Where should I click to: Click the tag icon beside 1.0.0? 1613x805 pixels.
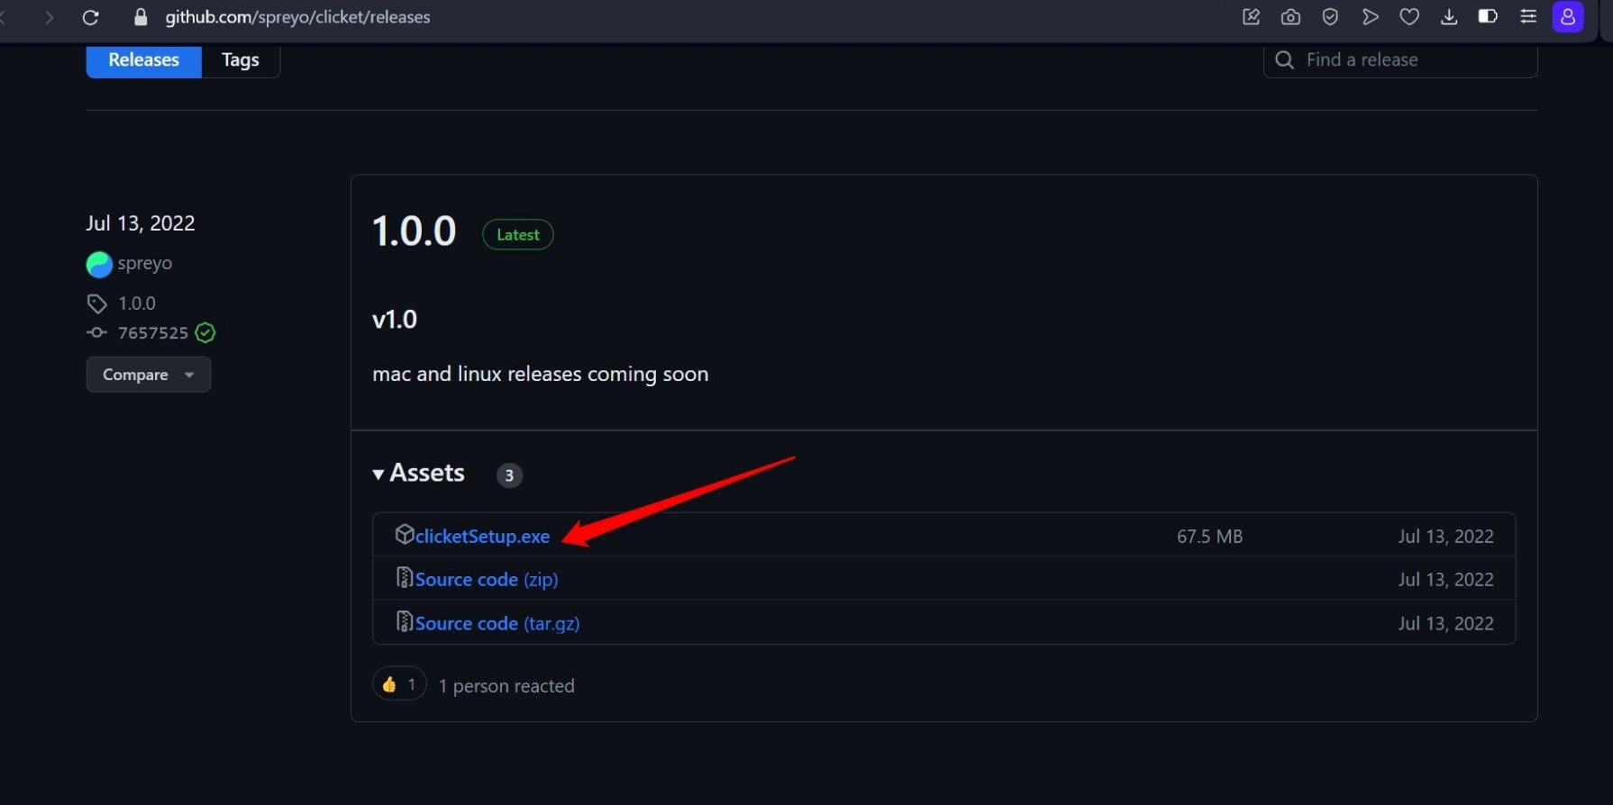(x=97, y=303)
